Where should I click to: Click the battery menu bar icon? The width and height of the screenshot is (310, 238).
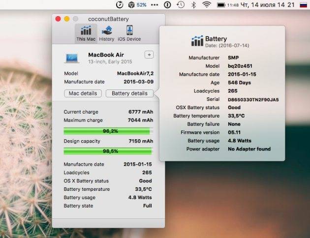click(x=221, y=5)
